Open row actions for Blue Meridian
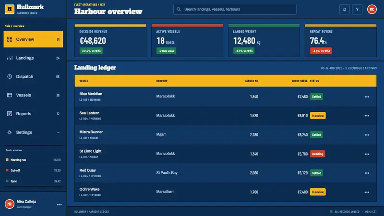The height and width of the screenshot is (216, 384). (x=367, y=97)
